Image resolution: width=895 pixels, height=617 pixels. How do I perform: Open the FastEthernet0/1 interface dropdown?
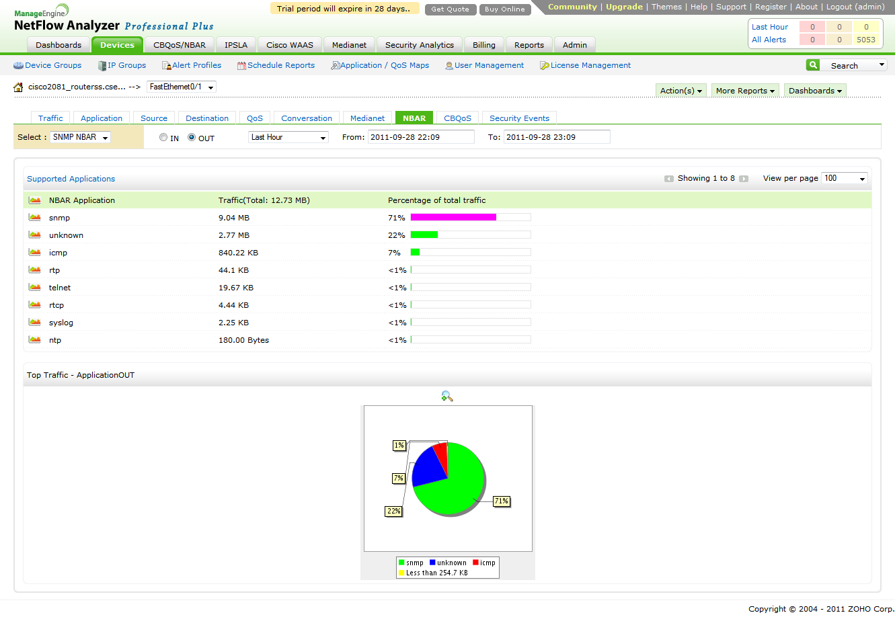click(x=182, y=87)
